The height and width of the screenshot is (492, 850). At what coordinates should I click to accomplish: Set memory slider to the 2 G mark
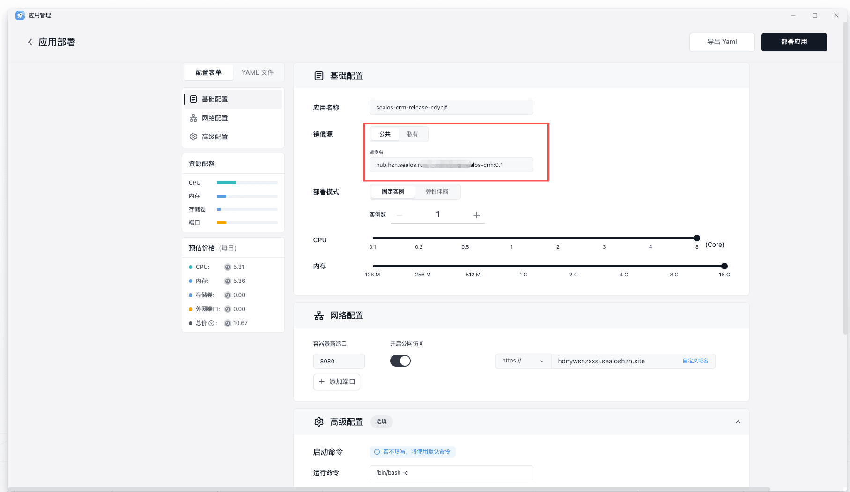[x=574, y=266]
